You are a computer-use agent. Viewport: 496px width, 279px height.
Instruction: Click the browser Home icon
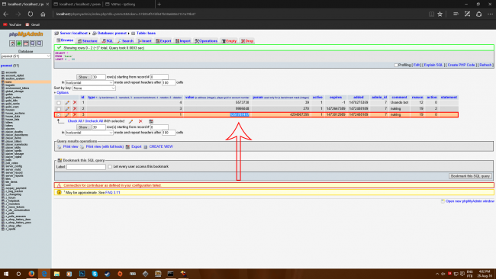point(43,14)
